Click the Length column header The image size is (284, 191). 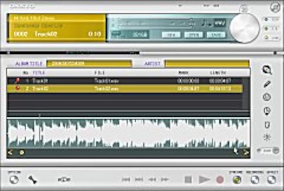[x=218, y=73]
